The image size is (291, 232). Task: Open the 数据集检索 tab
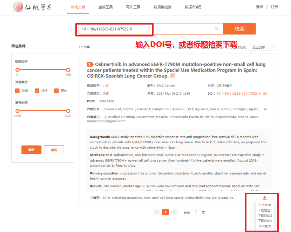162,7
